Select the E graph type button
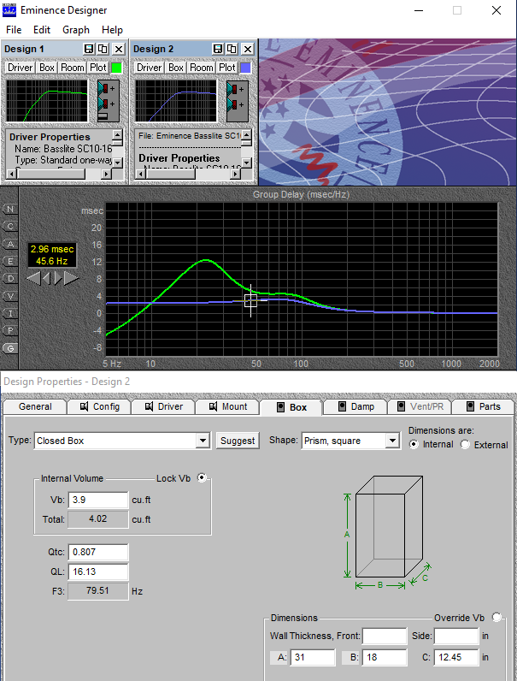517x681 pixels. [10, 261]
